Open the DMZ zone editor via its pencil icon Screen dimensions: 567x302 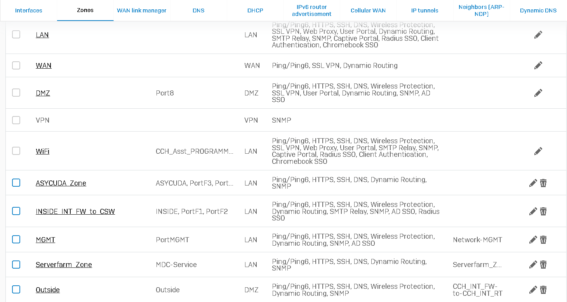538,93
